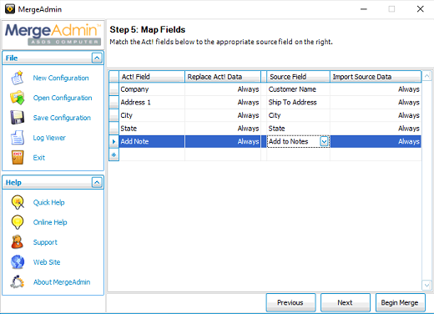Open the Quick Help link
The height and width of the screenshot is (314, 434).
coord(48,202)
